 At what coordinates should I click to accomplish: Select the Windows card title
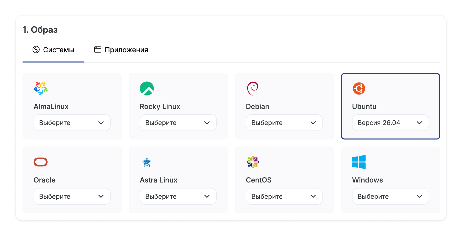pos(368,180)
